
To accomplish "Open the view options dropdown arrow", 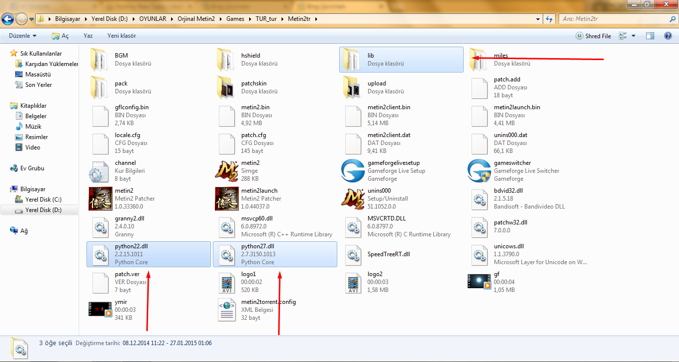I will 633,36.
